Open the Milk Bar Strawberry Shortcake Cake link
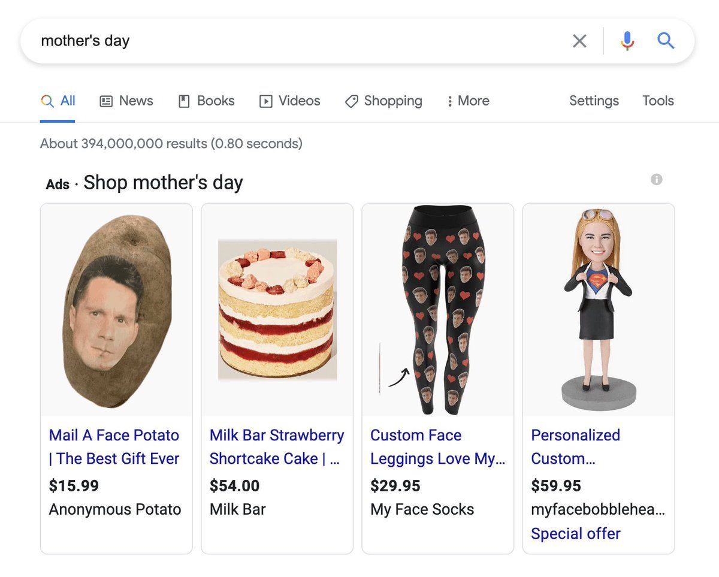 click(x=277, y=447)
